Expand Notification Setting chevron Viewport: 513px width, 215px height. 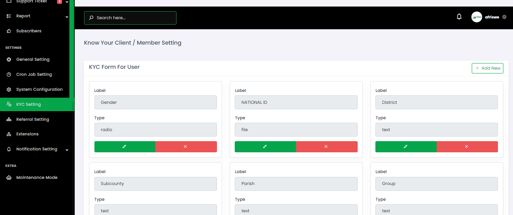coord(67,150)
